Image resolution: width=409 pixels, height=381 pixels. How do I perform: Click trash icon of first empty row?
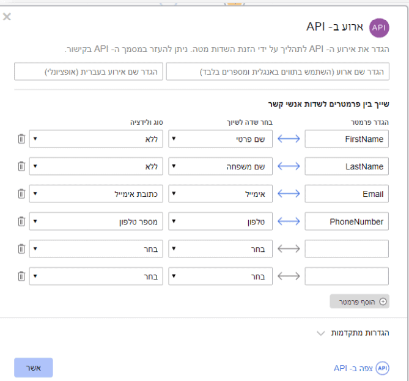(21, 249)
